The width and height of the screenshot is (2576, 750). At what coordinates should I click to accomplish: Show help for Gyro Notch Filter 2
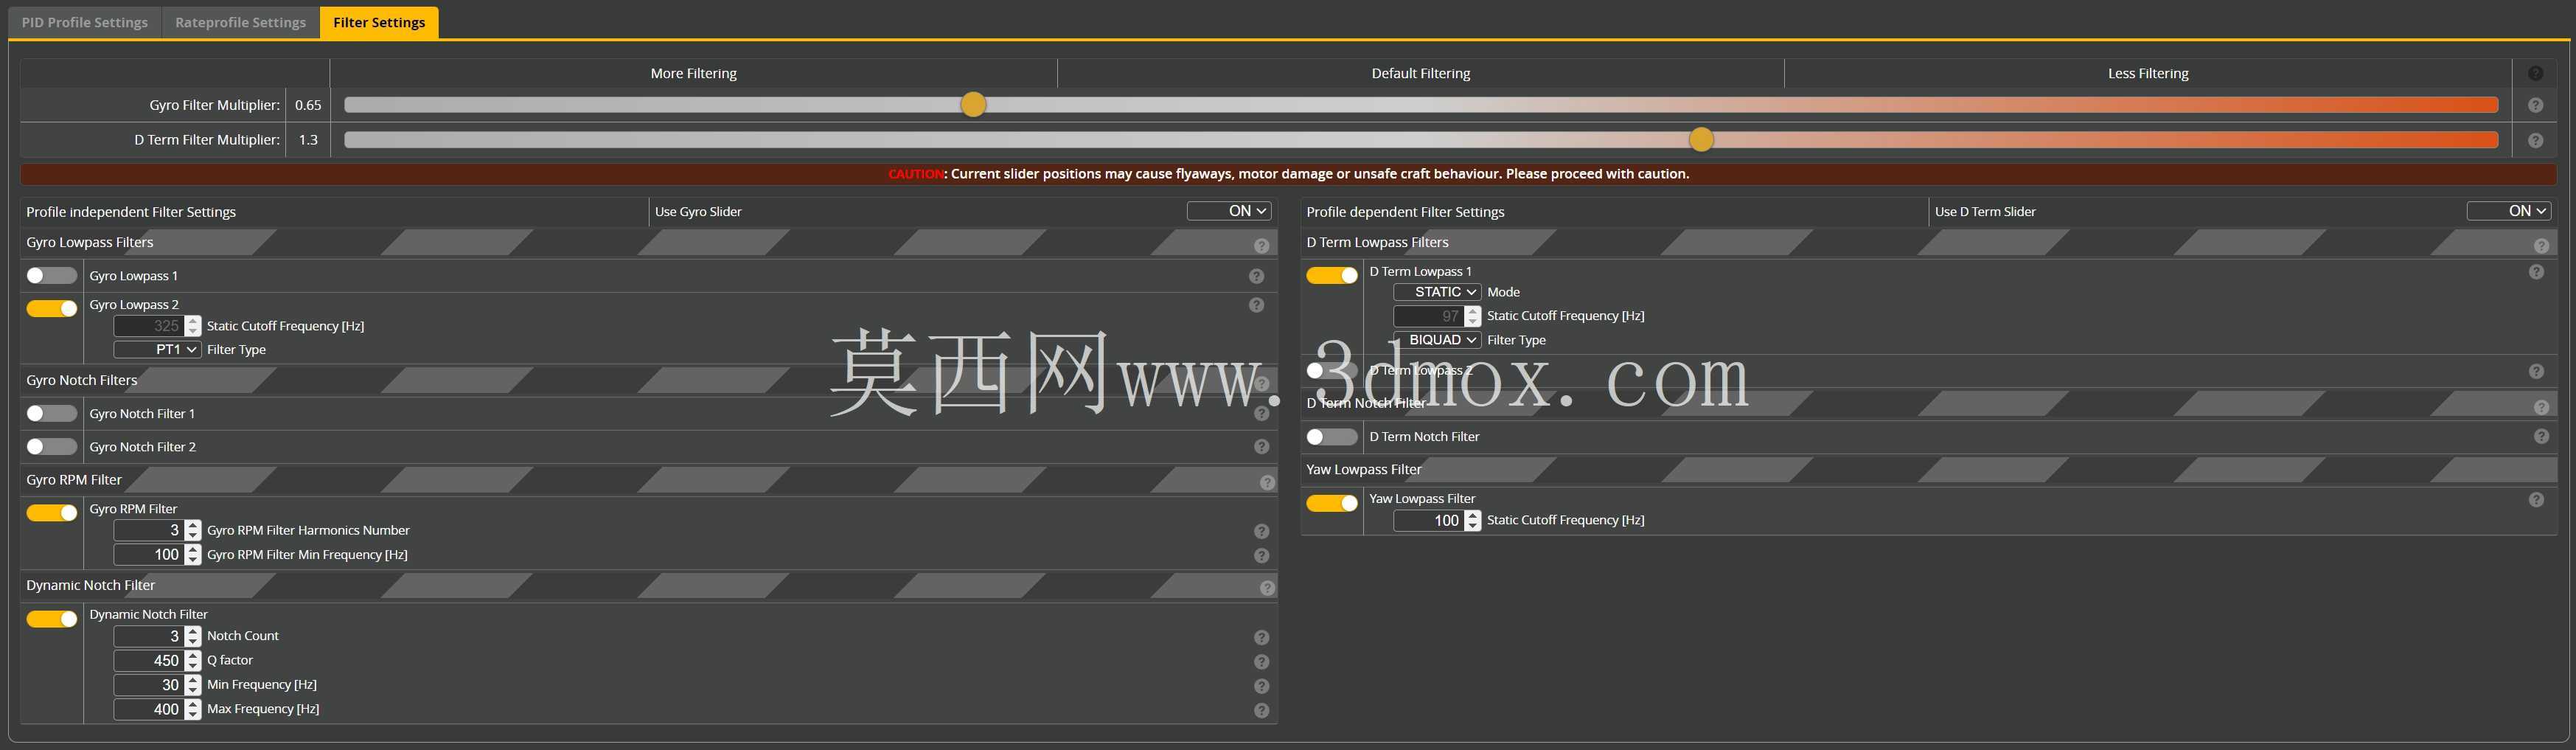point(1262,446)
